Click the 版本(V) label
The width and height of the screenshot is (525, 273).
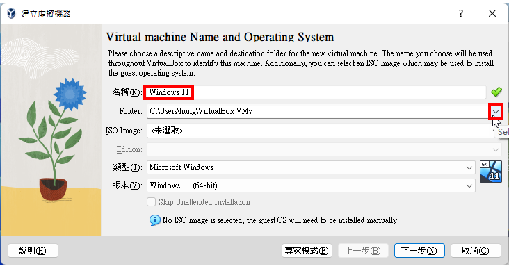click(127, 185)
